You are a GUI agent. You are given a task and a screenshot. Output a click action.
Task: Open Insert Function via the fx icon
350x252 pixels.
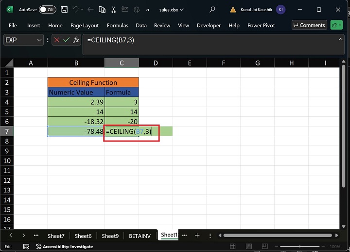(76, 40)
